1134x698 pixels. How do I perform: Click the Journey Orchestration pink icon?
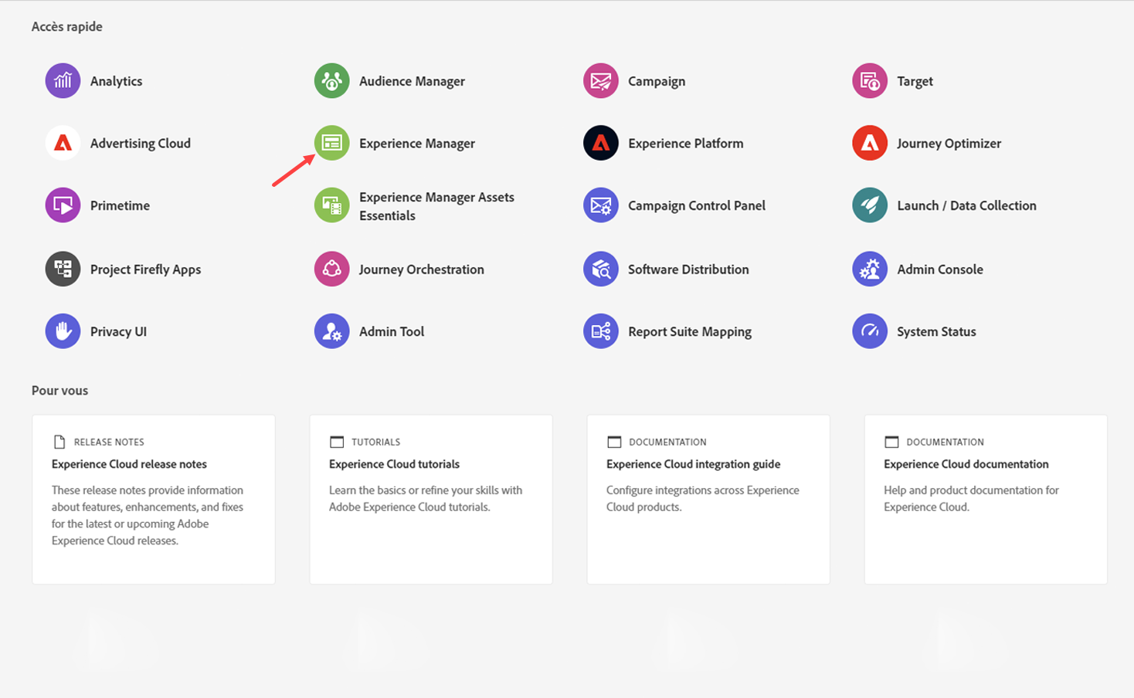point(331,269)
